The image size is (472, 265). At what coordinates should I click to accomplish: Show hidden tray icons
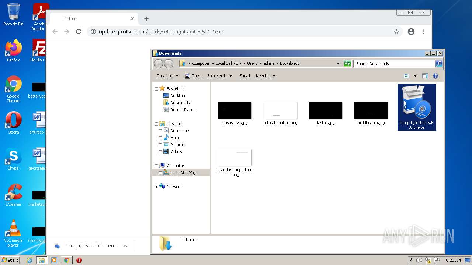(411, 260)
